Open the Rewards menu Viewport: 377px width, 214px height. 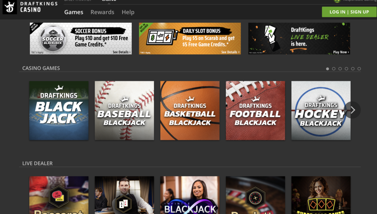coord(102,12)
